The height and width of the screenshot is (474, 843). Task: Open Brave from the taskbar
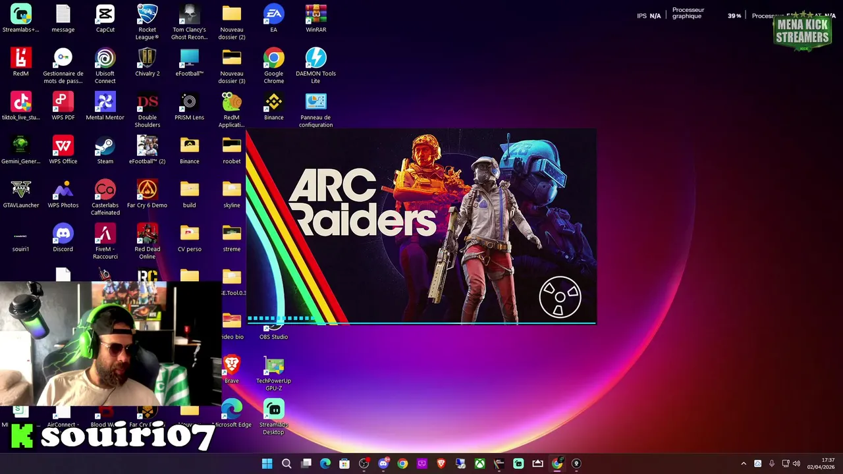pos(441,463)
